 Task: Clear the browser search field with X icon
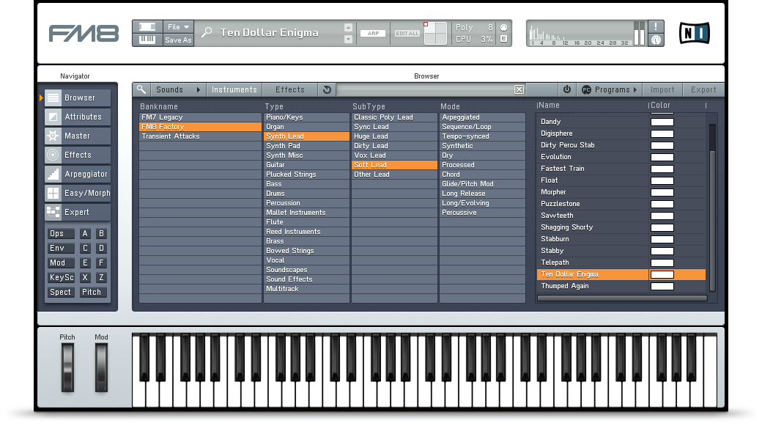click(519, 89)
